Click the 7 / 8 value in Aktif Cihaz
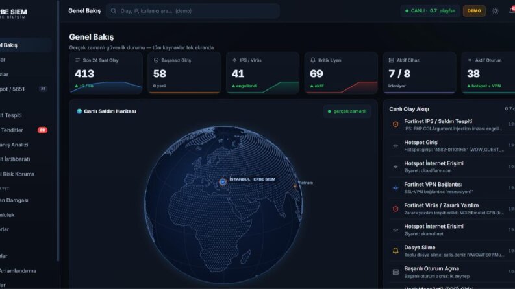Image resolution: width=515 pixels, height=289 pixels. pos(399,74)
